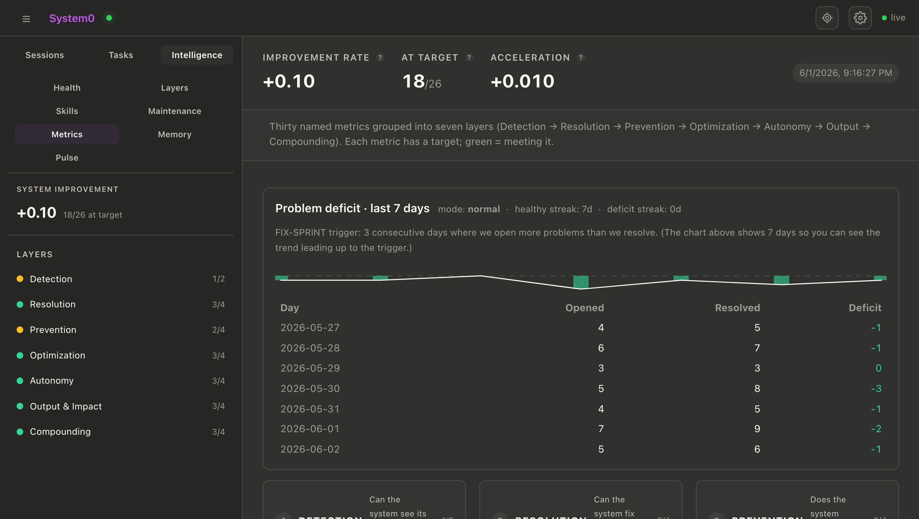The image size is (919, 519).
Task: Open the hamburger menu icon
Action: click(26, 19)
